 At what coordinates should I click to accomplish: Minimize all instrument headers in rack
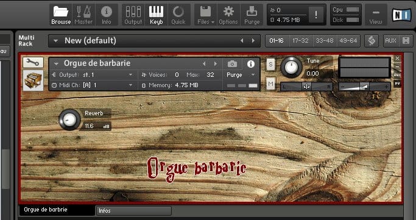point(406,41)
